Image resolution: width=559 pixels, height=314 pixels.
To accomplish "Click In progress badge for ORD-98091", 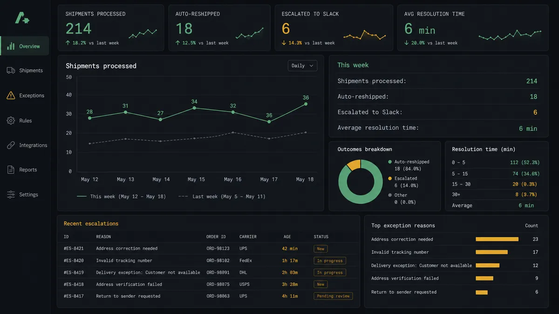I will pos(330,273).
